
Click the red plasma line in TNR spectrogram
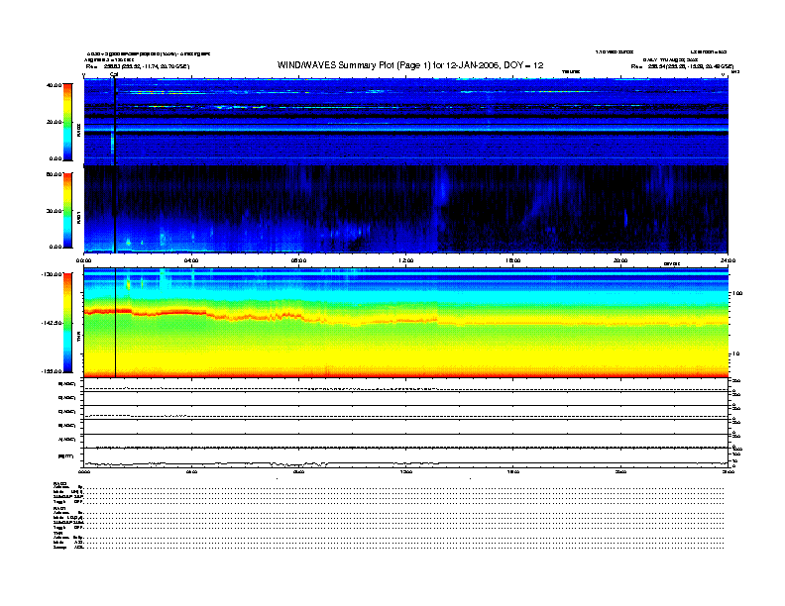pos(170,312)
